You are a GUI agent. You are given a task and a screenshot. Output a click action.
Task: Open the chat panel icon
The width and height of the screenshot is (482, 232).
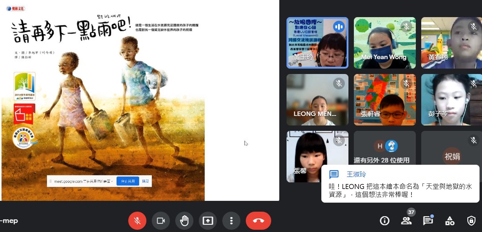tap(428, 221)
